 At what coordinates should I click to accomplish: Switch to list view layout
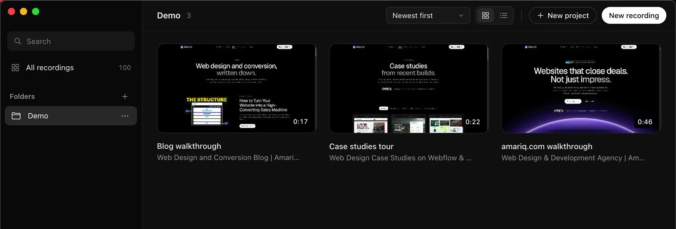(504, 16)
